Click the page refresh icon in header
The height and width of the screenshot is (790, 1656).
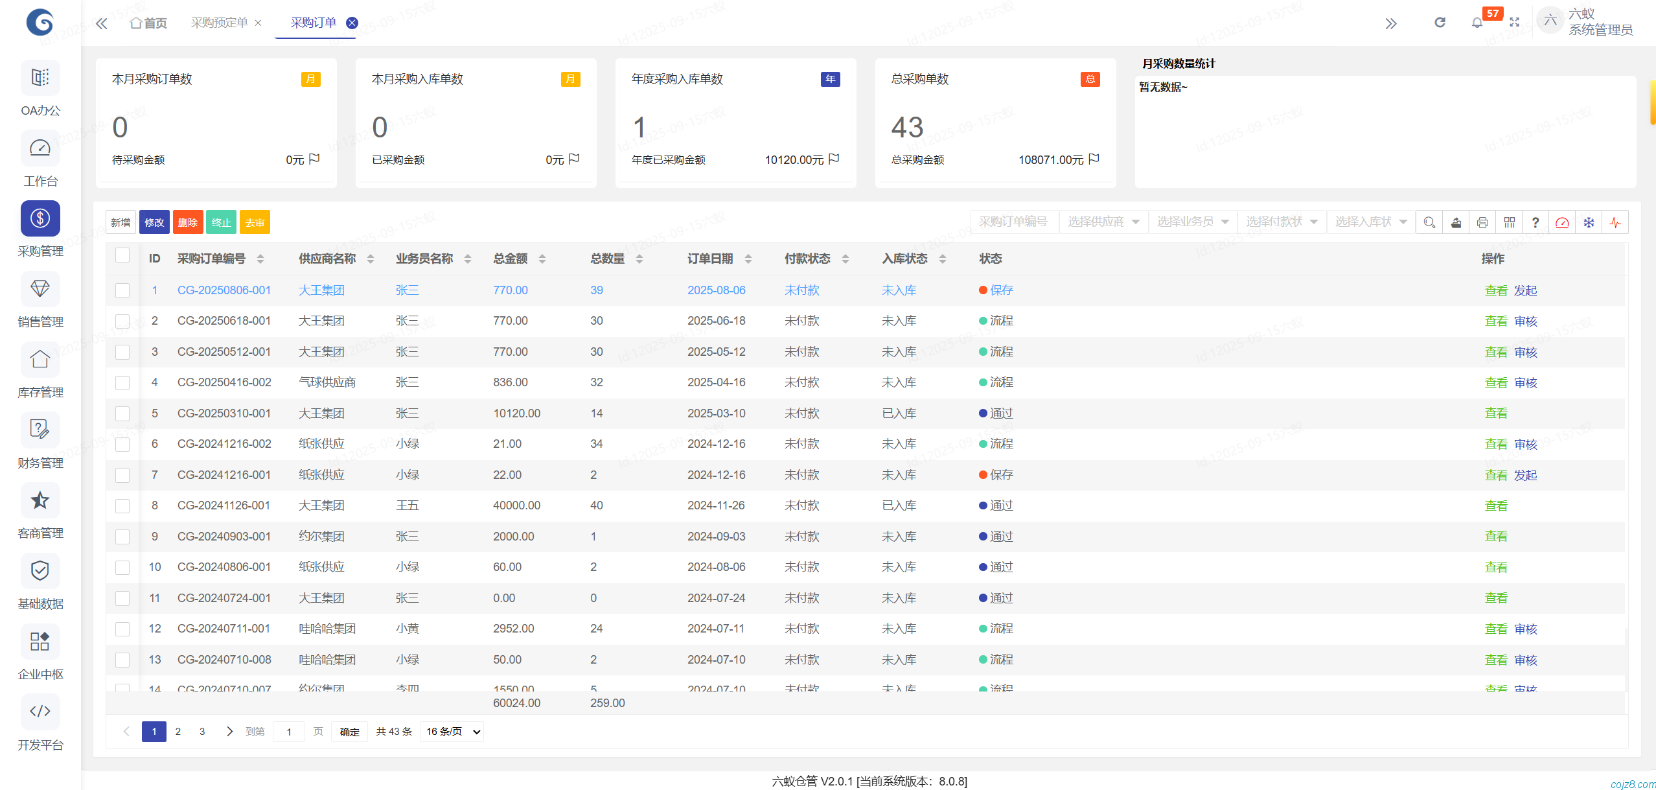click(1440, 23)
